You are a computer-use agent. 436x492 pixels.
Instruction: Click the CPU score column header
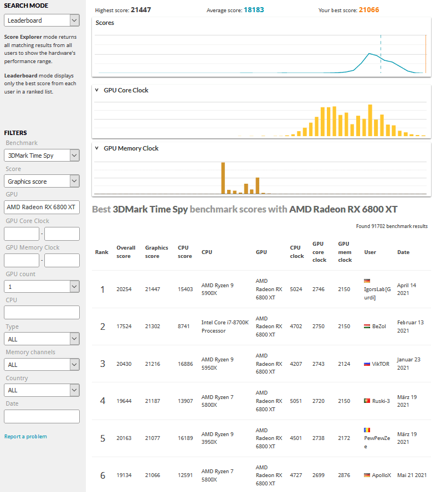pyautogui.click(x=184, y=252)
